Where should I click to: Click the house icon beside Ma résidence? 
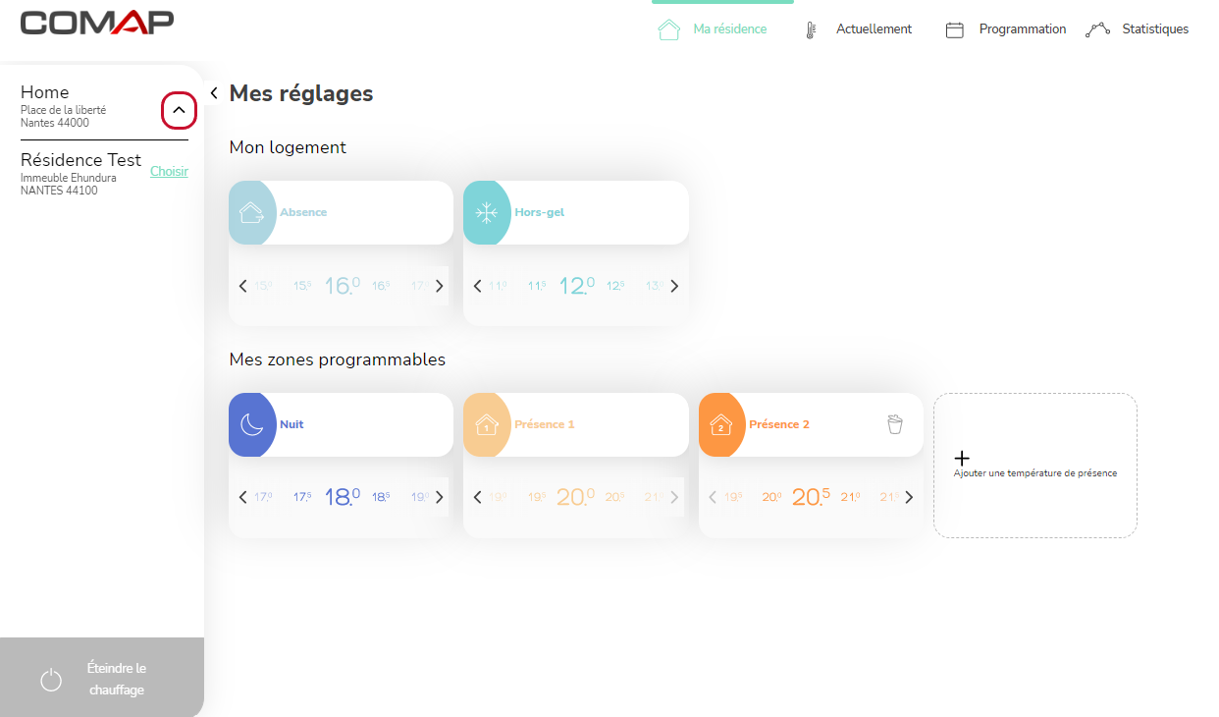click(x=668, y=29)
